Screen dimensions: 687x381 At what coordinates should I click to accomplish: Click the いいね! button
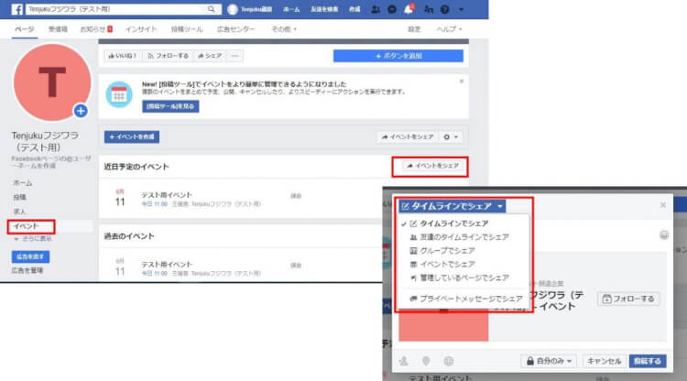click(123, 56)
